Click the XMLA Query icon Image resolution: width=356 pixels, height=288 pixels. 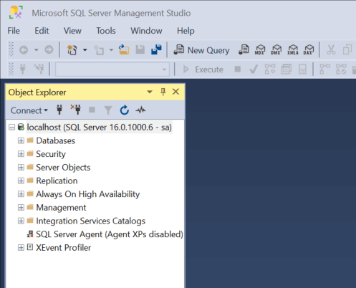coord(293,49)
